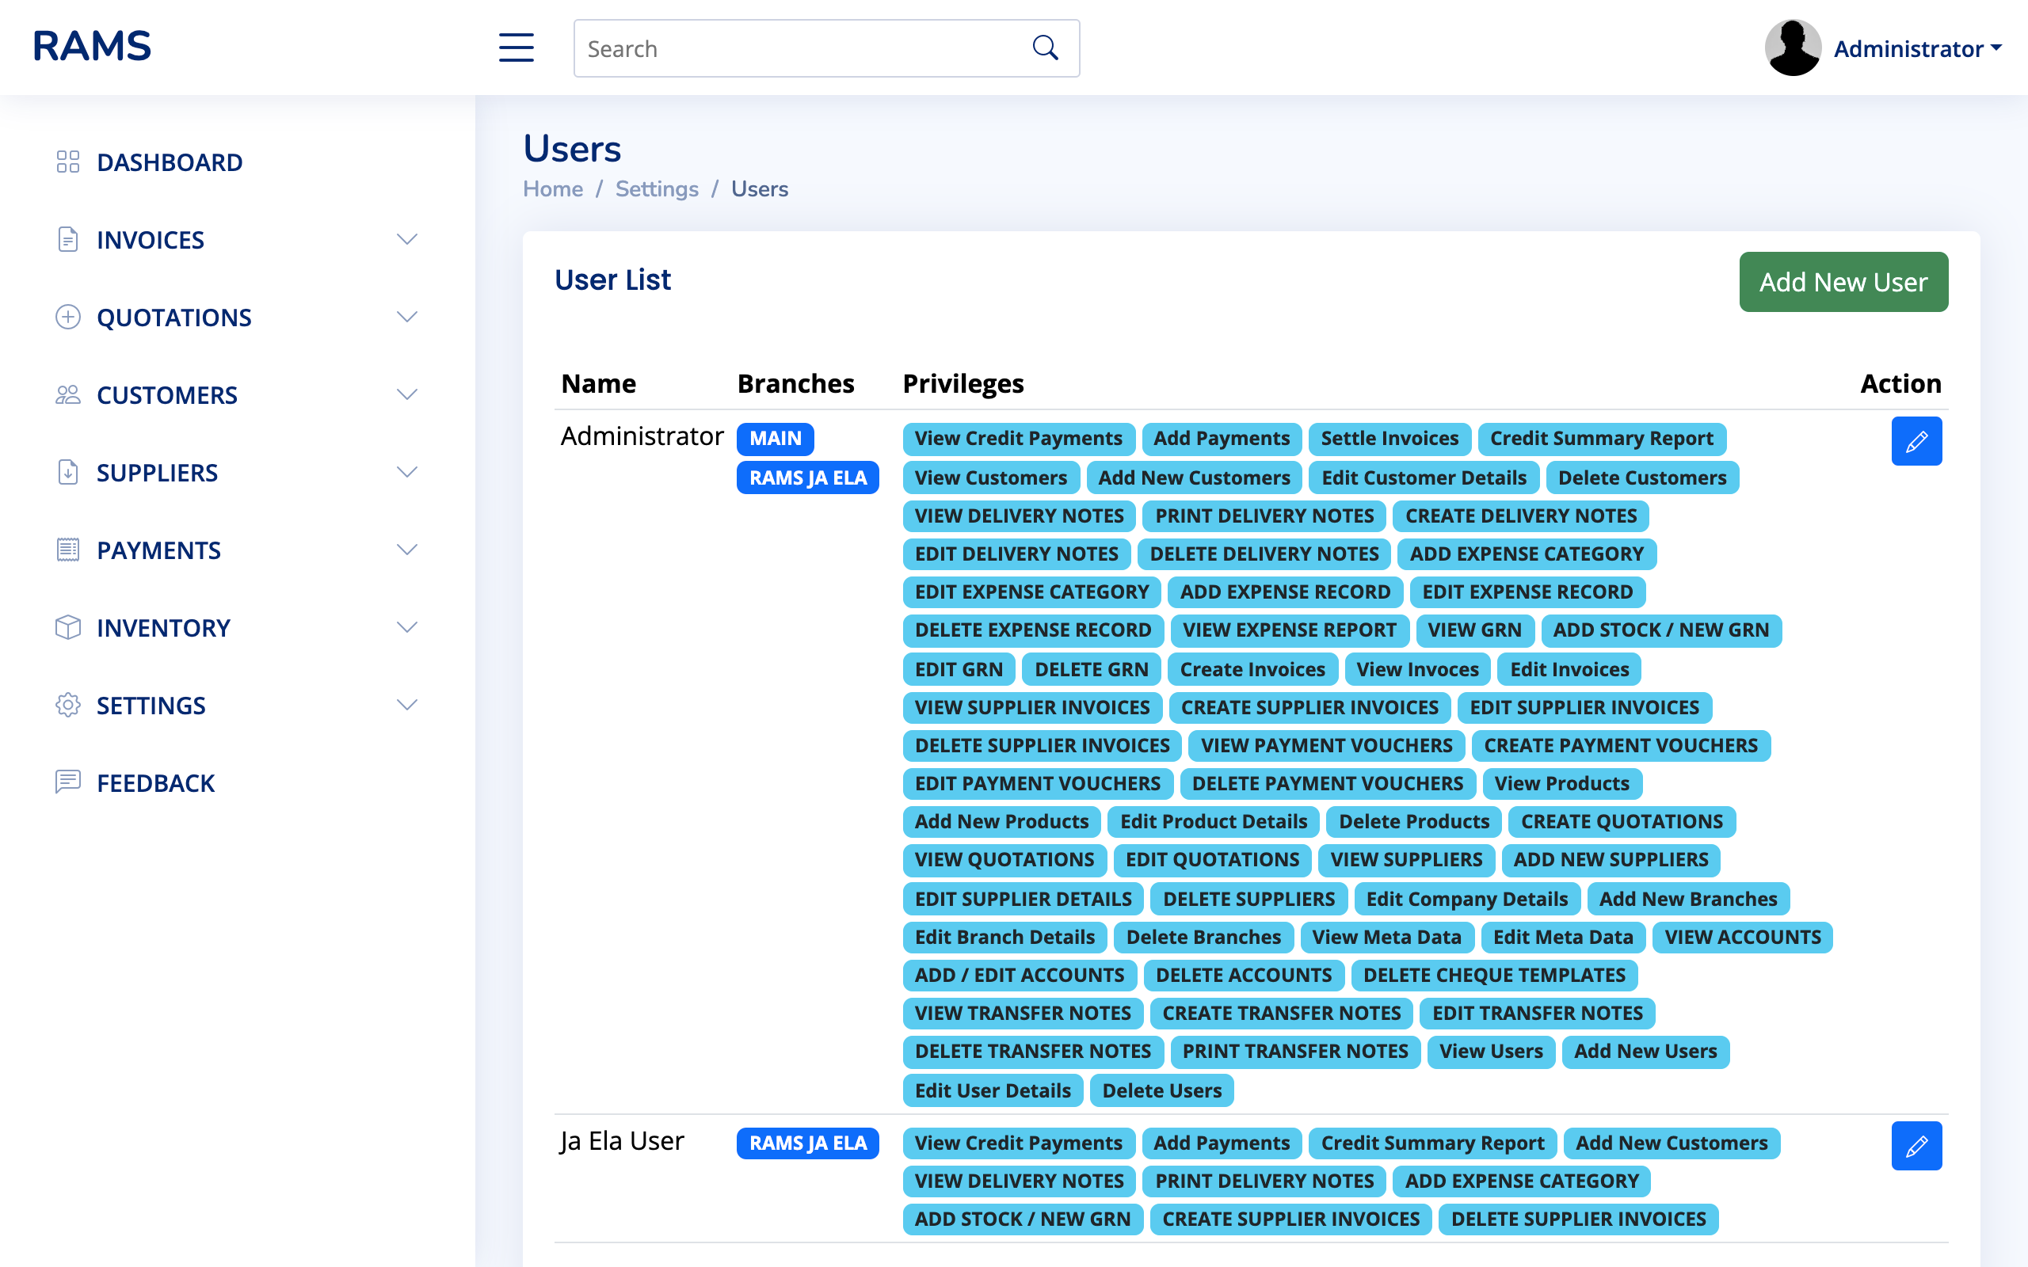The image size is (2028, 1267).
Task: Open the hamburger navigation menu
Action: [517, 48]
